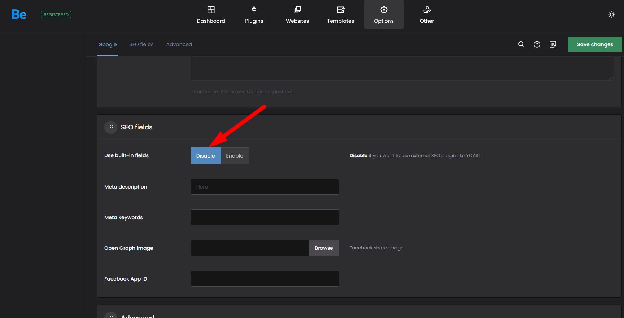Open the Dashboard section
The height and width of the screenshot is (318, 624).
click(211, 15)
